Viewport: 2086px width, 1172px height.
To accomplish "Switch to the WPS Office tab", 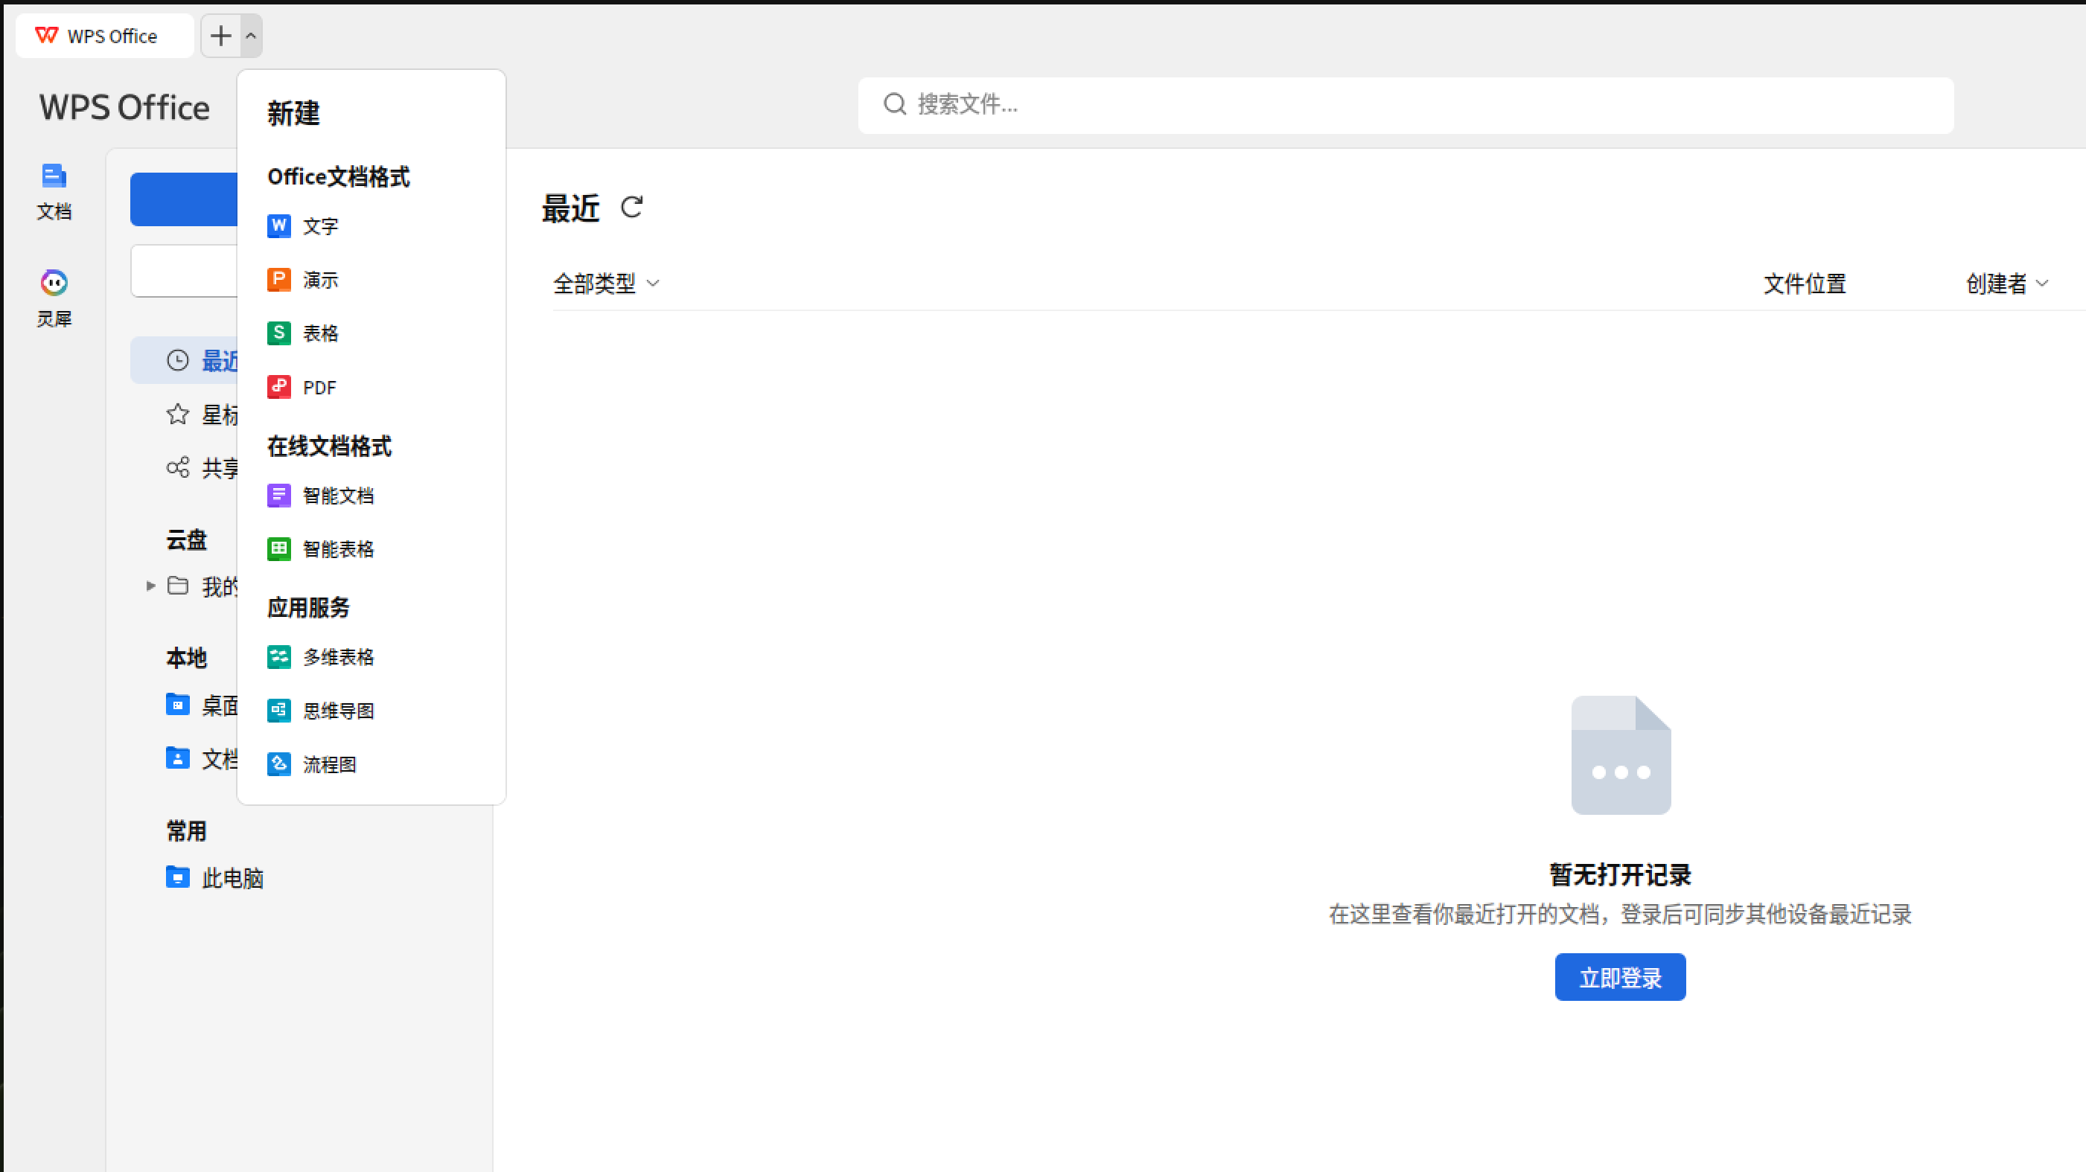I will 103,36.
